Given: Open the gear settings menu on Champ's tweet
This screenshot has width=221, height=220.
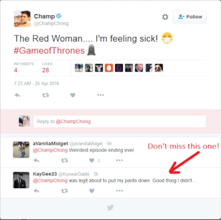Looking at the screenshot, I should (x=165, y=17).
